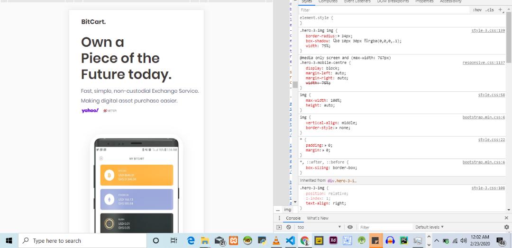Open the last pinned taskbar app icon
Viewport: 512px width, 248px height.
(x=418, y=241)
